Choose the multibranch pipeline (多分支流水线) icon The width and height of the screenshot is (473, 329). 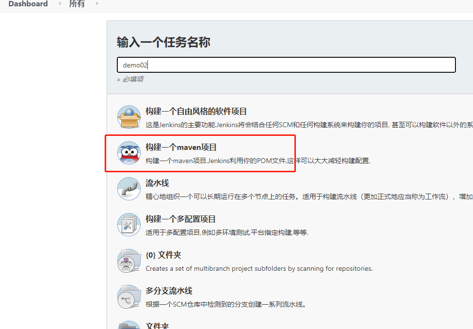click(129, 297)
